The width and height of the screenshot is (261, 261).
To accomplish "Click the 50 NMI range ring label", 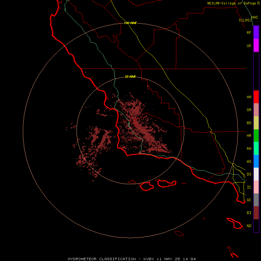I will point(130,77).
